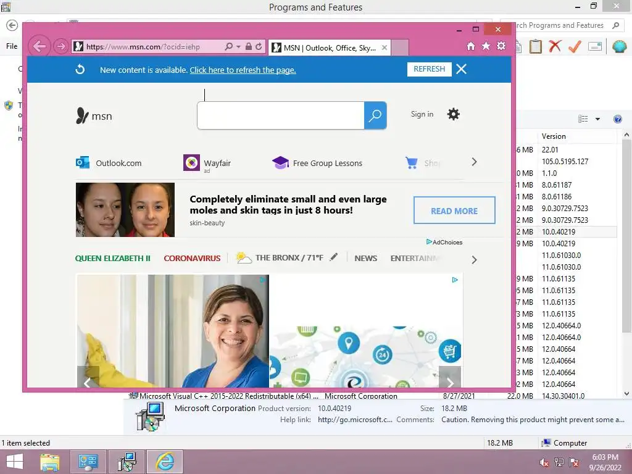
Task: Open help link http://go.microsoft.c...
Action: point(355,420)
